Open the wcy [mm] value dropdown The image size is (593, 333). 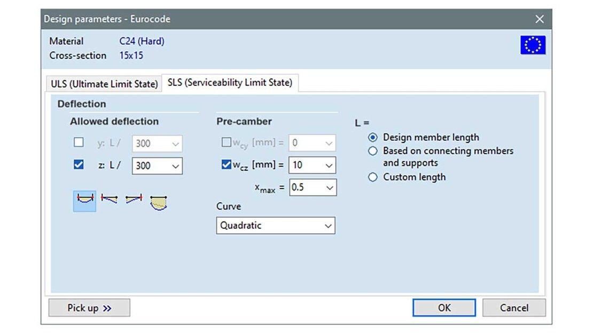point(312,143)
